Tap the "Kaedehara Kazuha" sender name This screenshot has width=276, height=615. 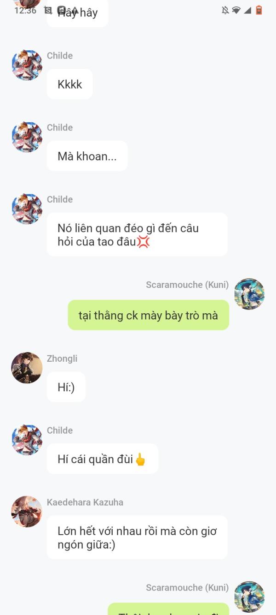coord(85,502)
